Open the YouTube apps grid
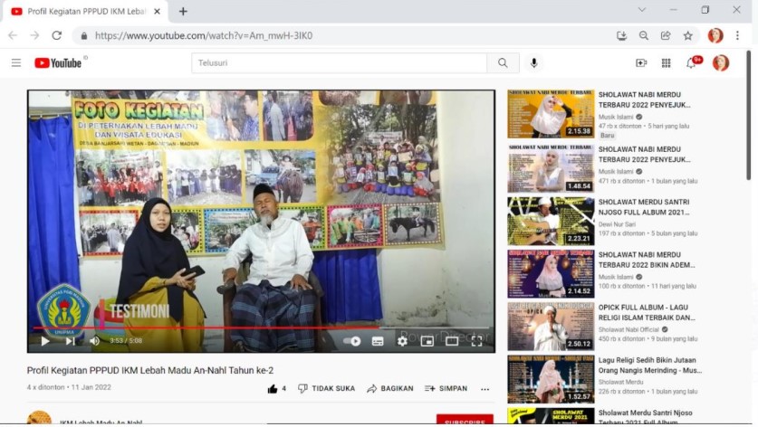The image size is (758, 427). coord(667,63)
